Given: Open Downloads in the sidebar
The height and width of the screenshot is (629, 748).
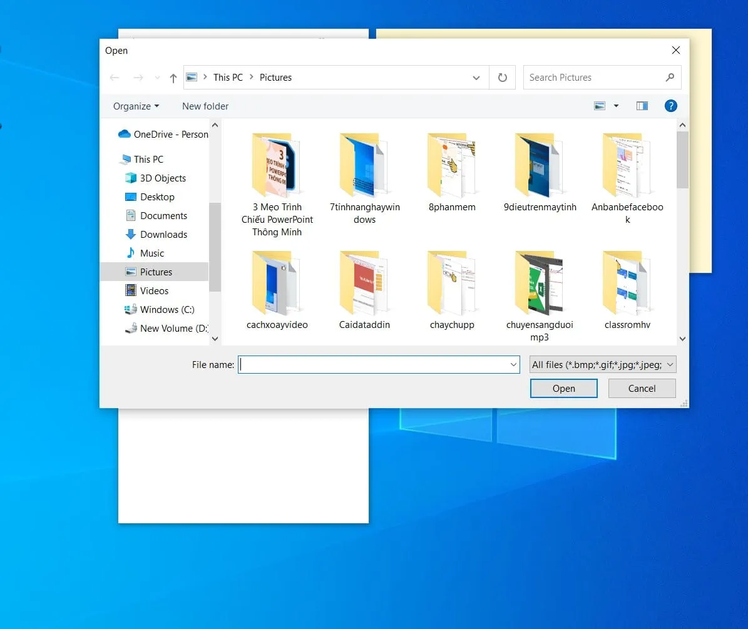Looking at the screenshot, I should click(x=163, y=234).
